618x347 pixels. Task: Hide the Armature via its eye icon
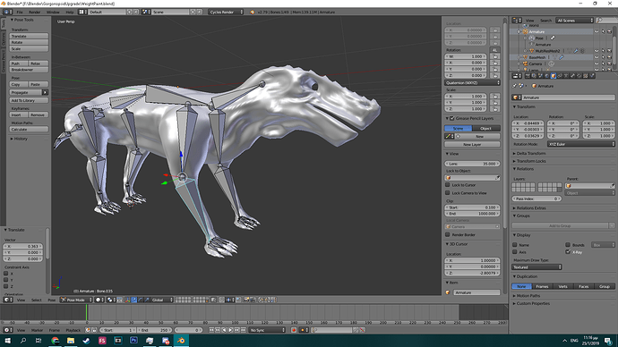pos(597,31)
